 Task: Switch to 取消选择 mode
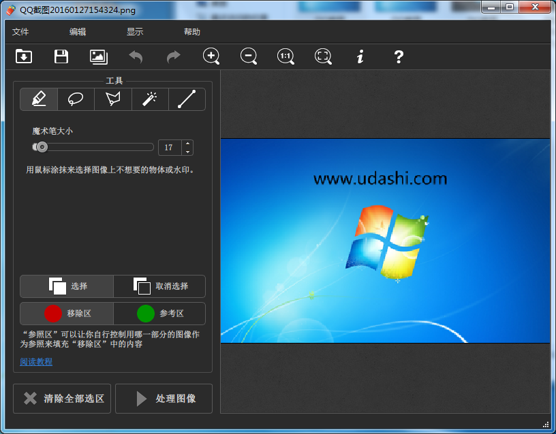(x=159, y=286)
